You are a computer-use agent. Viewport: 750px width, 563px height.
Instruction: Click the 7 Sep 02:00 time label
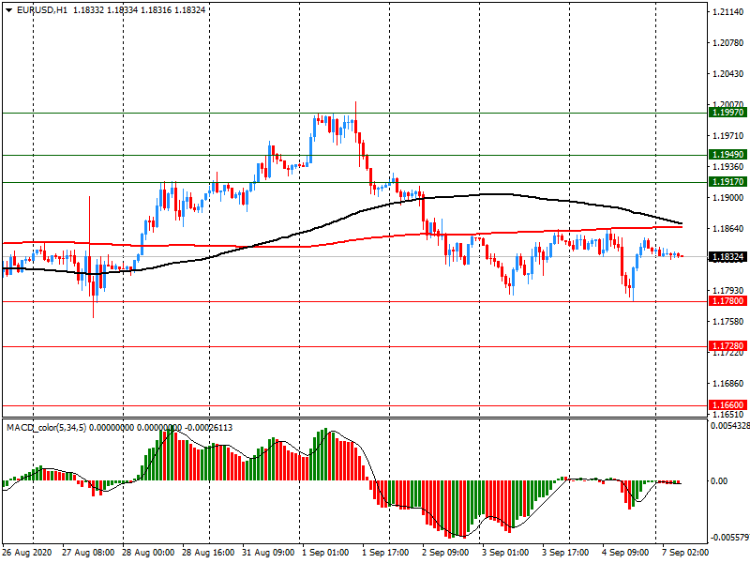(687, 553)
